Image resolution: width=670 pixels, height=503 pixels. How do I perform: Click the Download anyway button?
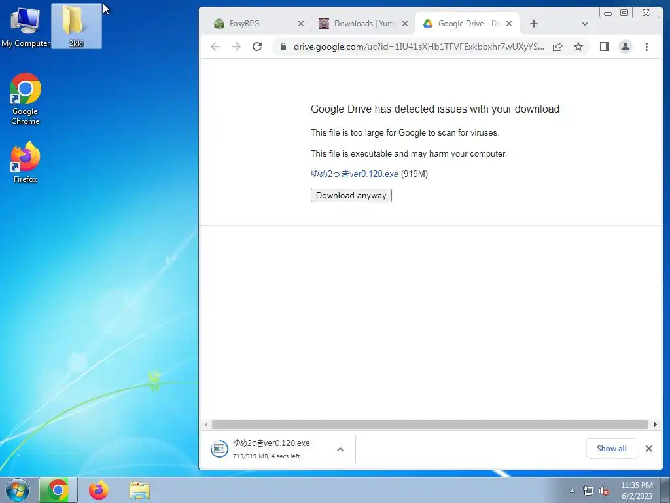(x=351, y=195)
